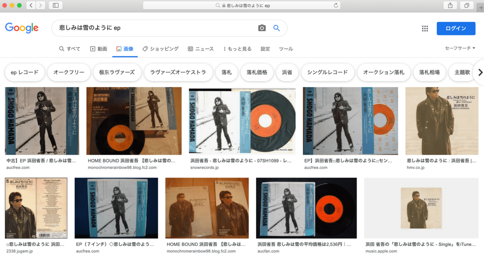Click caption 悲しみは雪のように : 浜田省吾
Viewport: 484px width, 256px height.
coord(442,161)
